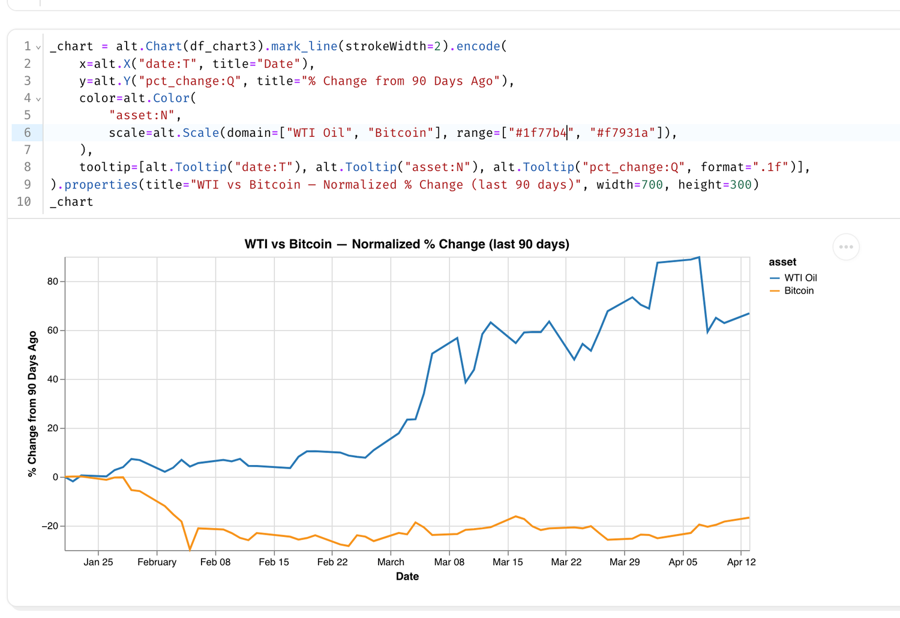Click the 'asset:N' string on line 5
The height and width of the screenshot is (618, 900).
[x=142, y=115]
